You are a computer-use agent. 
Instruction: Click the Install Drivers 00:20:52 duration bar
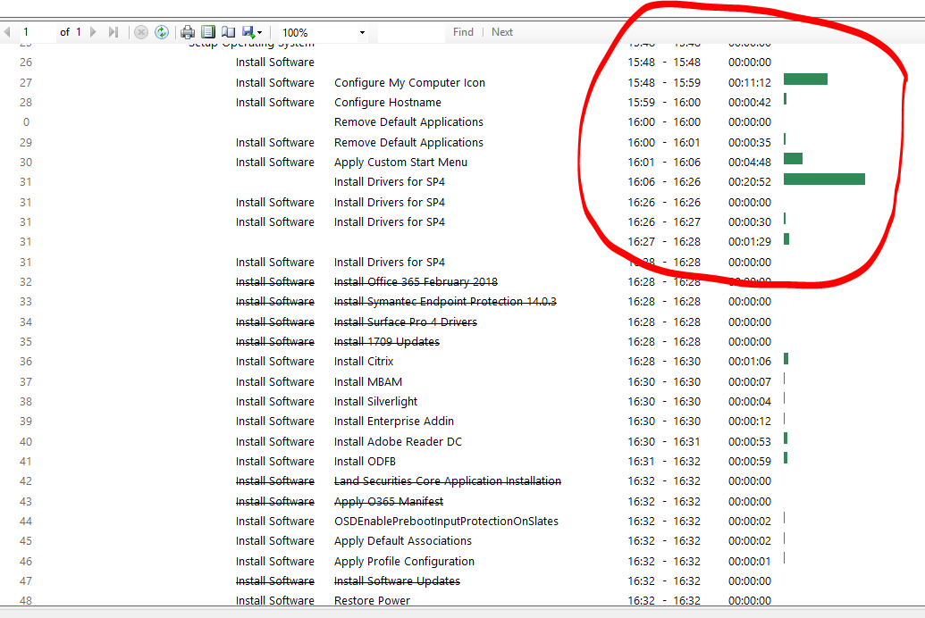[824, 179]
